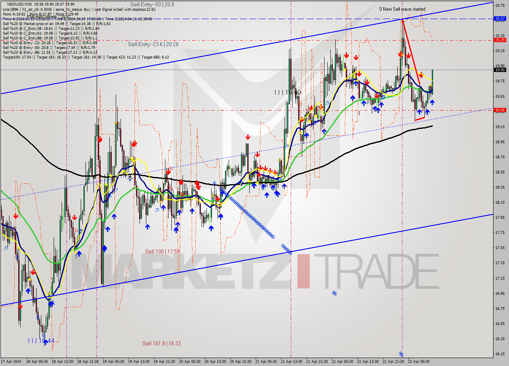The image size is (509, 366).
Task: Click the 'Sell 161.8 | 16.33' label
Action: click(x=161, y=343)
